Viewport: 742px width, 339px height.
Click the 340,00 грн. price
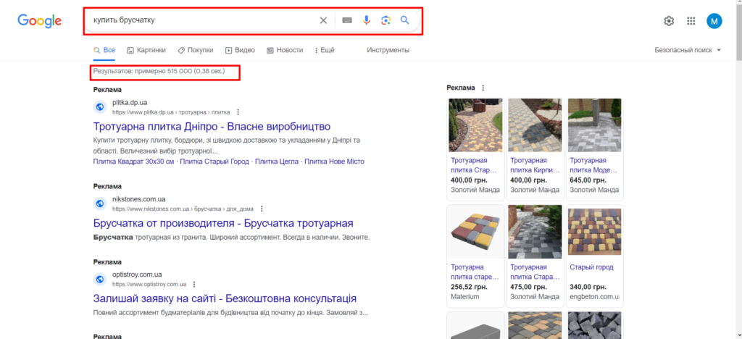(x=588, y=287)
